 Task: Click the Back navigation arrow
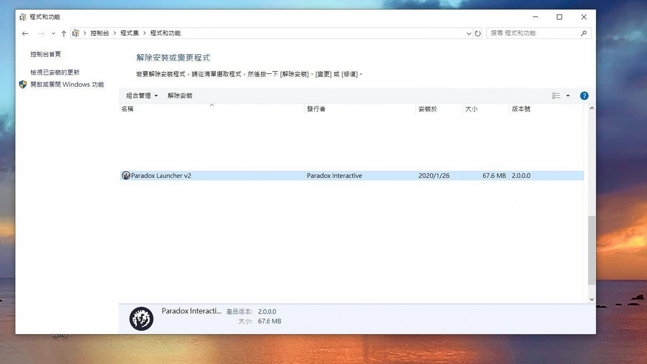coord(25,33)
